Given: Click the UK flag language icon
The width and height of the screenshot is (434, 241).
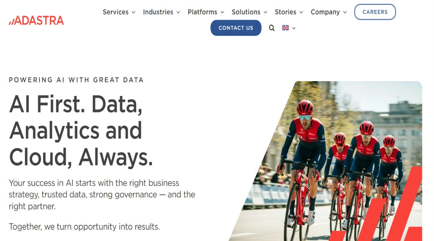Looking at the screenshot, I should [x=285, y=28].
